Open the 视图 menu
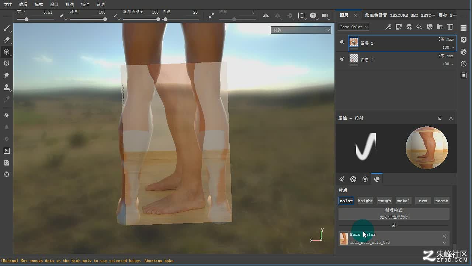This screenshot has height=266, width=472. [x=70, y=4]
